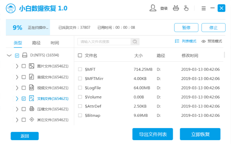
Task: Click the search magnifier icon
Action: point(135,42)
